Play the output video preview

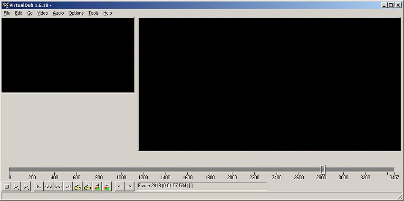click(x=26, y=187)
